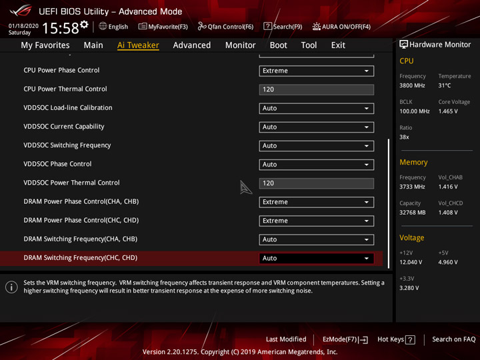Image resolution: width=480 pixels, height=360 pixels.
Task: Open VDDSOC Switching Frequency dropdown
Action: 316,146
